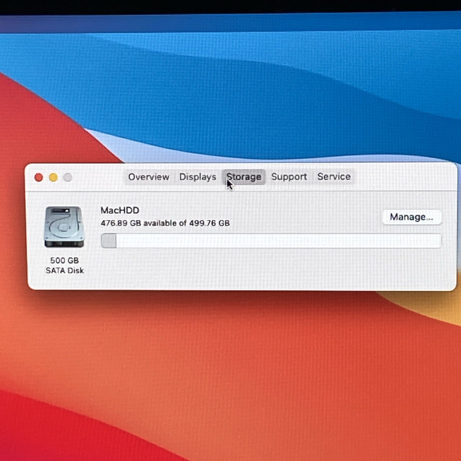This screenshot has height=461, width=461.
Task: Switch to the Overview tab
Action: 148,177
